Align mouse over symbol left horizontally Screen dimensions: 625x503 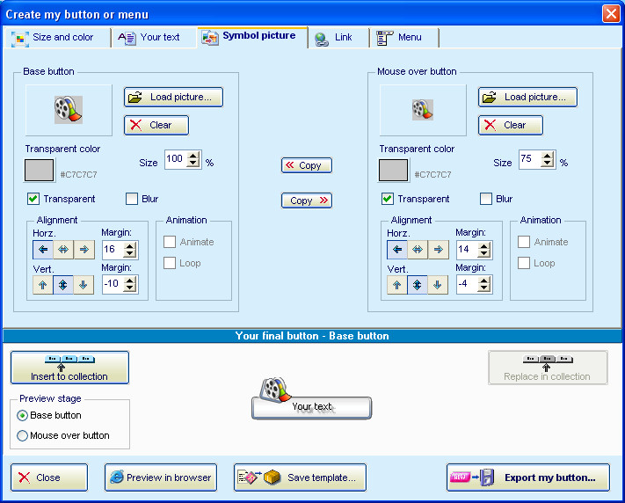point(397,250)
